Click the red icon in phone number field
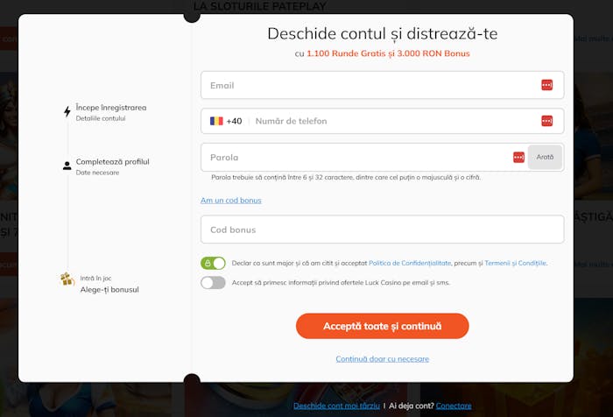The width and height of the screenshot is (613, 417). [546, 121]
